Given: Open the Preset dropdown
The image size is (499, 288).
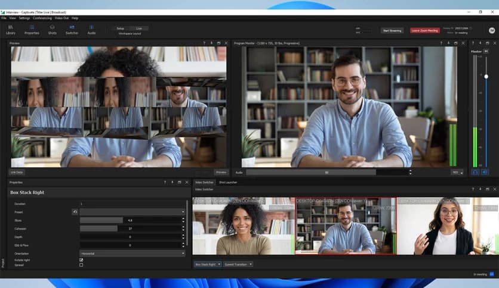Looking at the screenshot, I should click(x=132, y=212).
